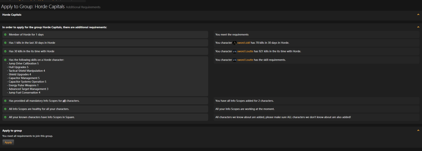Open sword Loutte link in 921 kills row
This screenshot has width=422, height=151.
coord(245,51)
